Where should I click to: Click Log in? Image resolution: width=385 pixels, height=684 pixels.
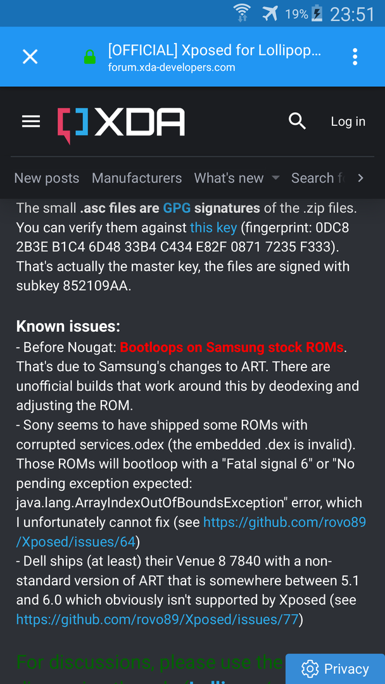coord(348,121)
